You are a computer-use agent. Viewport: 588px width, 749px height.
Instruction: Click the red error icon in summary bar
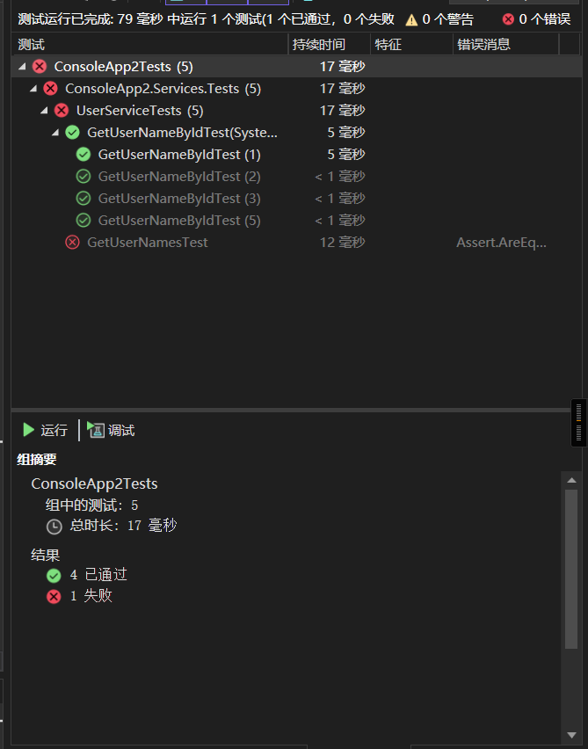coord(508,19)
